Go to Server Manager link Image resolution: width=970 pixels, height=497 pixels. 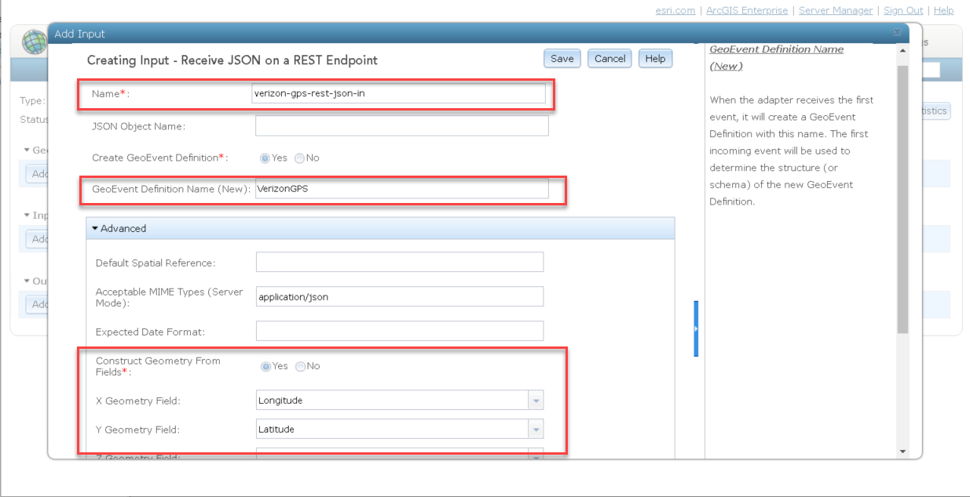point(836,10)
